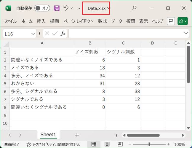Click the Save floppy disk icon

coord(57,8)
